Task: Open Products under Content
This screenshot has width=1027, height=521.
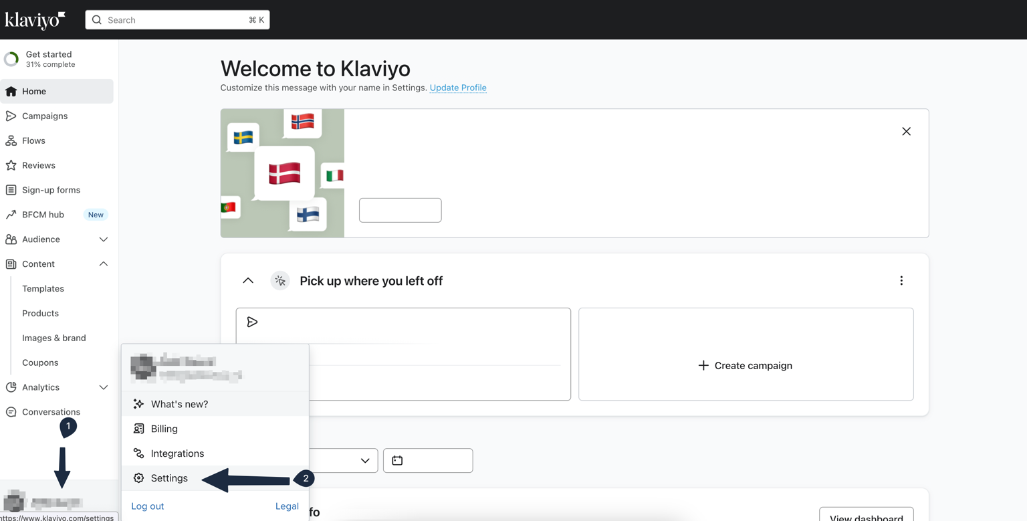Action: (x=40, y=314)
